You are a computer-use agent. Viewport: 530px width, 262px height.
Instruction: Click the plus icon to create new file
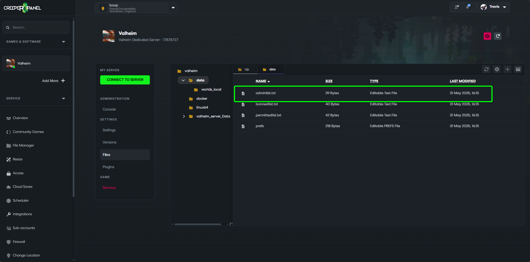(x=508, y=70)
